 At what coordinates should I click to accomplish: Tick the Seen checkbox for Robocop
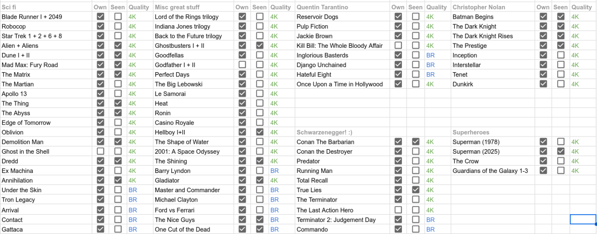(x=118, y=26)
